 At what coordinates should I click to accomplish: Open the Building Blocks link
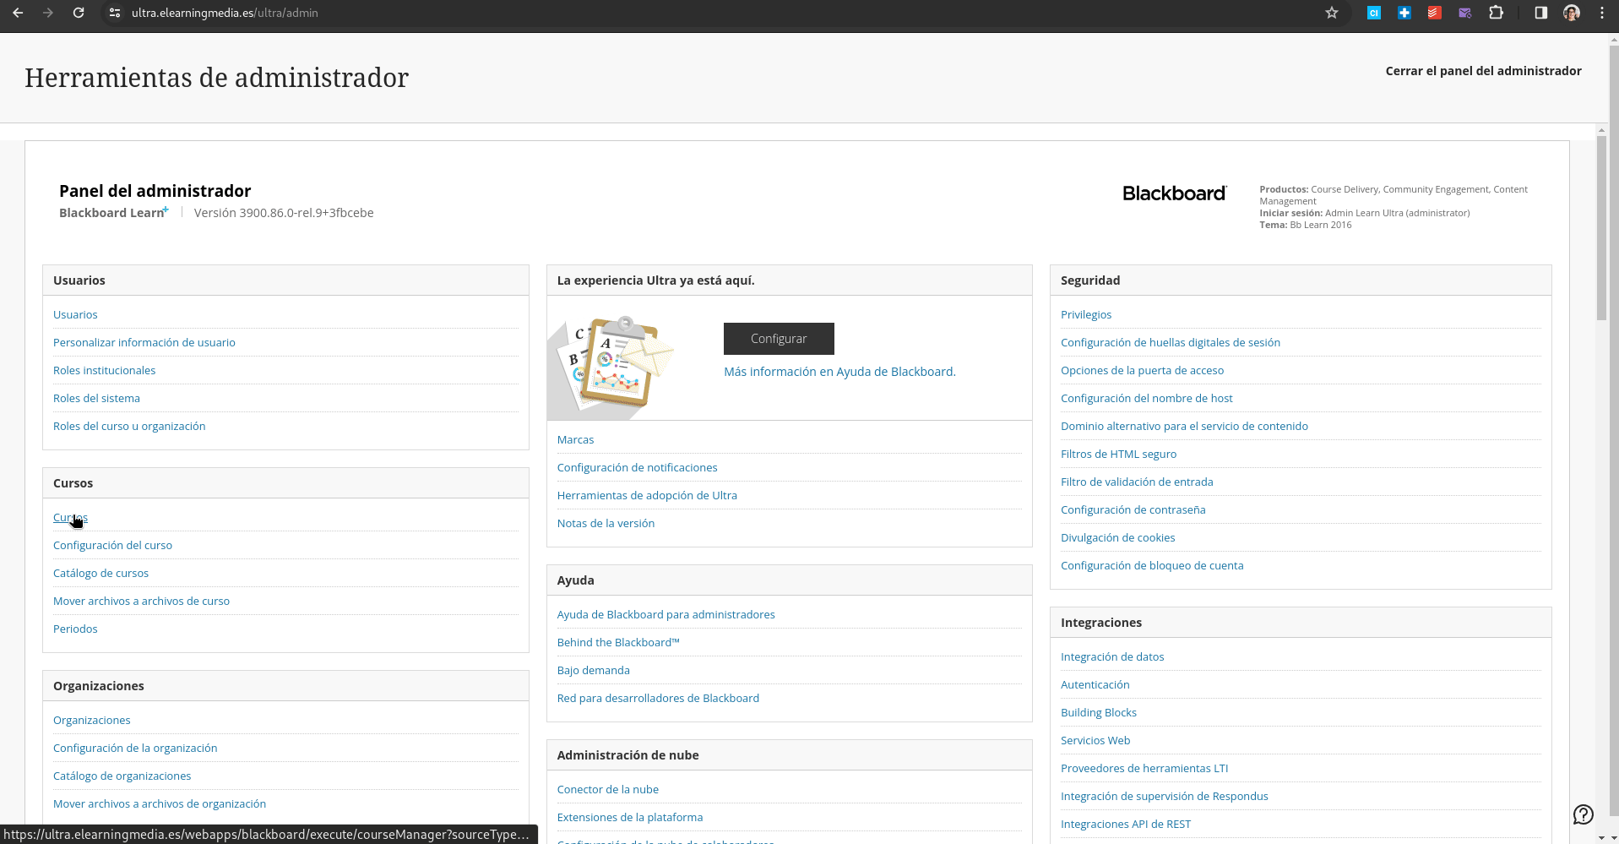(1098, 712)
